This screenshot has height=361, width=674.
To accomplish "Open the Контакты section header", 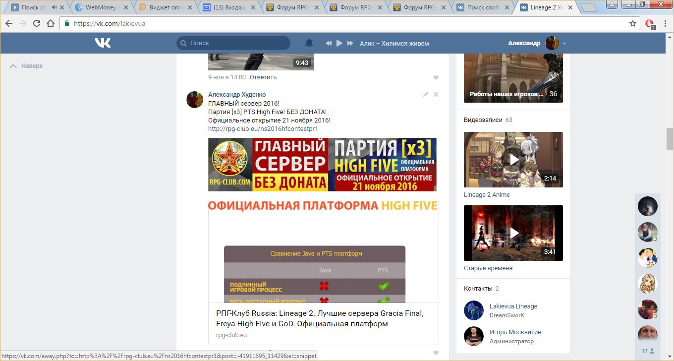I will (x=478, y=289).
